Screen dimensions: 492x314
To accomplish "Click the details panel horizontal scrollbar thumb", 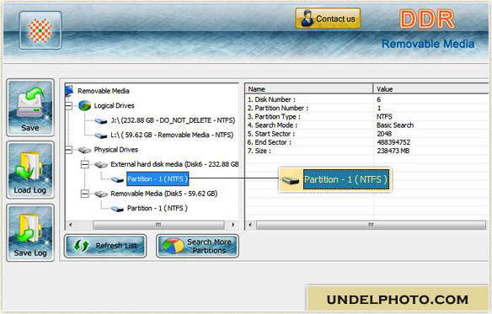I will coord(371,225).
